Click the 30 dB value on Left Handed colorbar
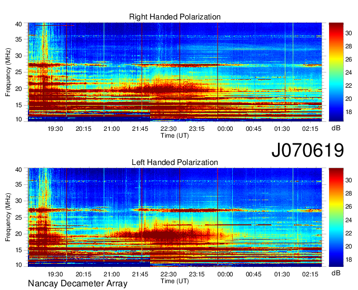This screenshot has width=358, height=290. pos(349,180)
